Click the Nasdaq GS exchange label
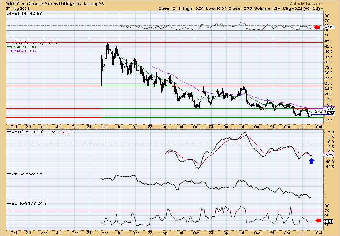 (x=94, y=4)
